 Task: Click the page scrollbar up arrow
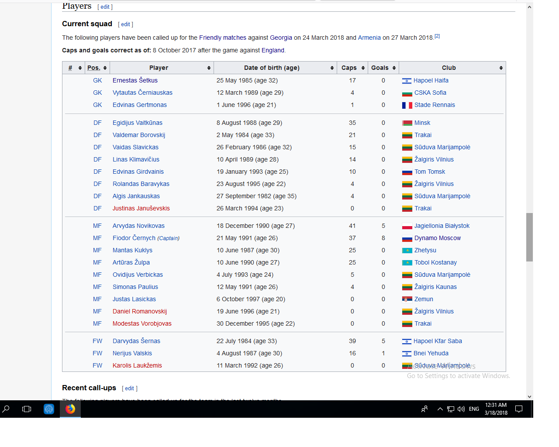[x=530, y=7]
